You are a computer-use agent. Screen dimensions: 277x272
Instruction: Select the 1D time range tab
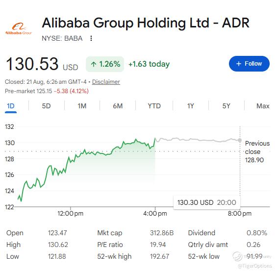click(x=11, y=106)
